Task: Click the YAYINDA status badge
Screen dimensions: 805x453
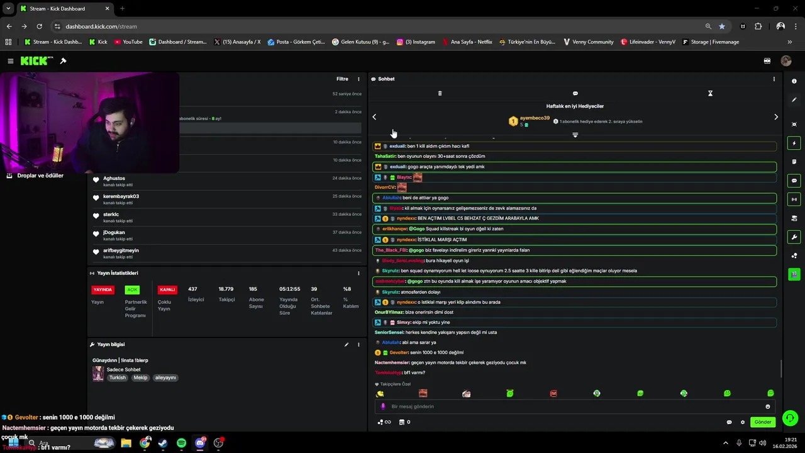Action: click(x=103, y=290)
